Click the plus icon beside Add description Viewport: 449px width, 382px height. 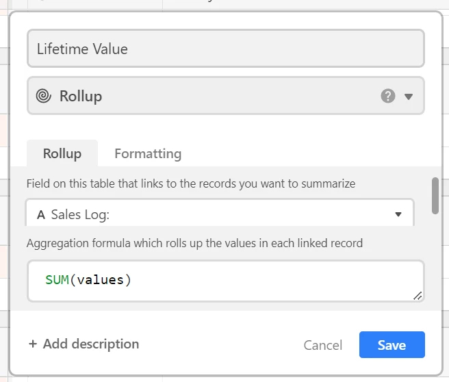click(33, 344)
